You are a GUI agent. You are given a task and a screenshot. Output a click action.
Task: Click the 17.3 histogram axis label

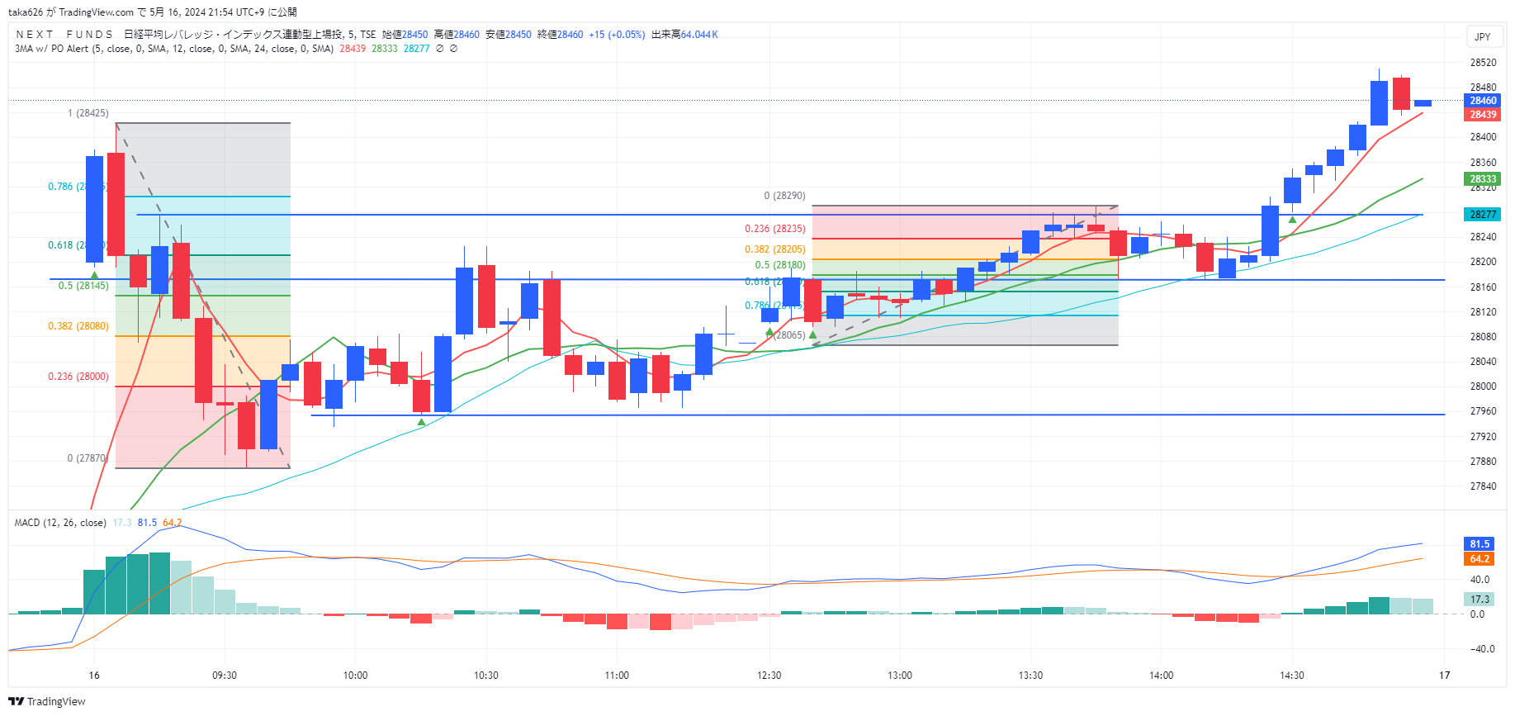pos(1479,600)
